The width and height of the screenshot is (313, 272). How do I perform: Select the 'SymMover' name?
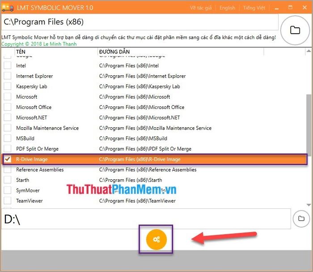point(28,190)
